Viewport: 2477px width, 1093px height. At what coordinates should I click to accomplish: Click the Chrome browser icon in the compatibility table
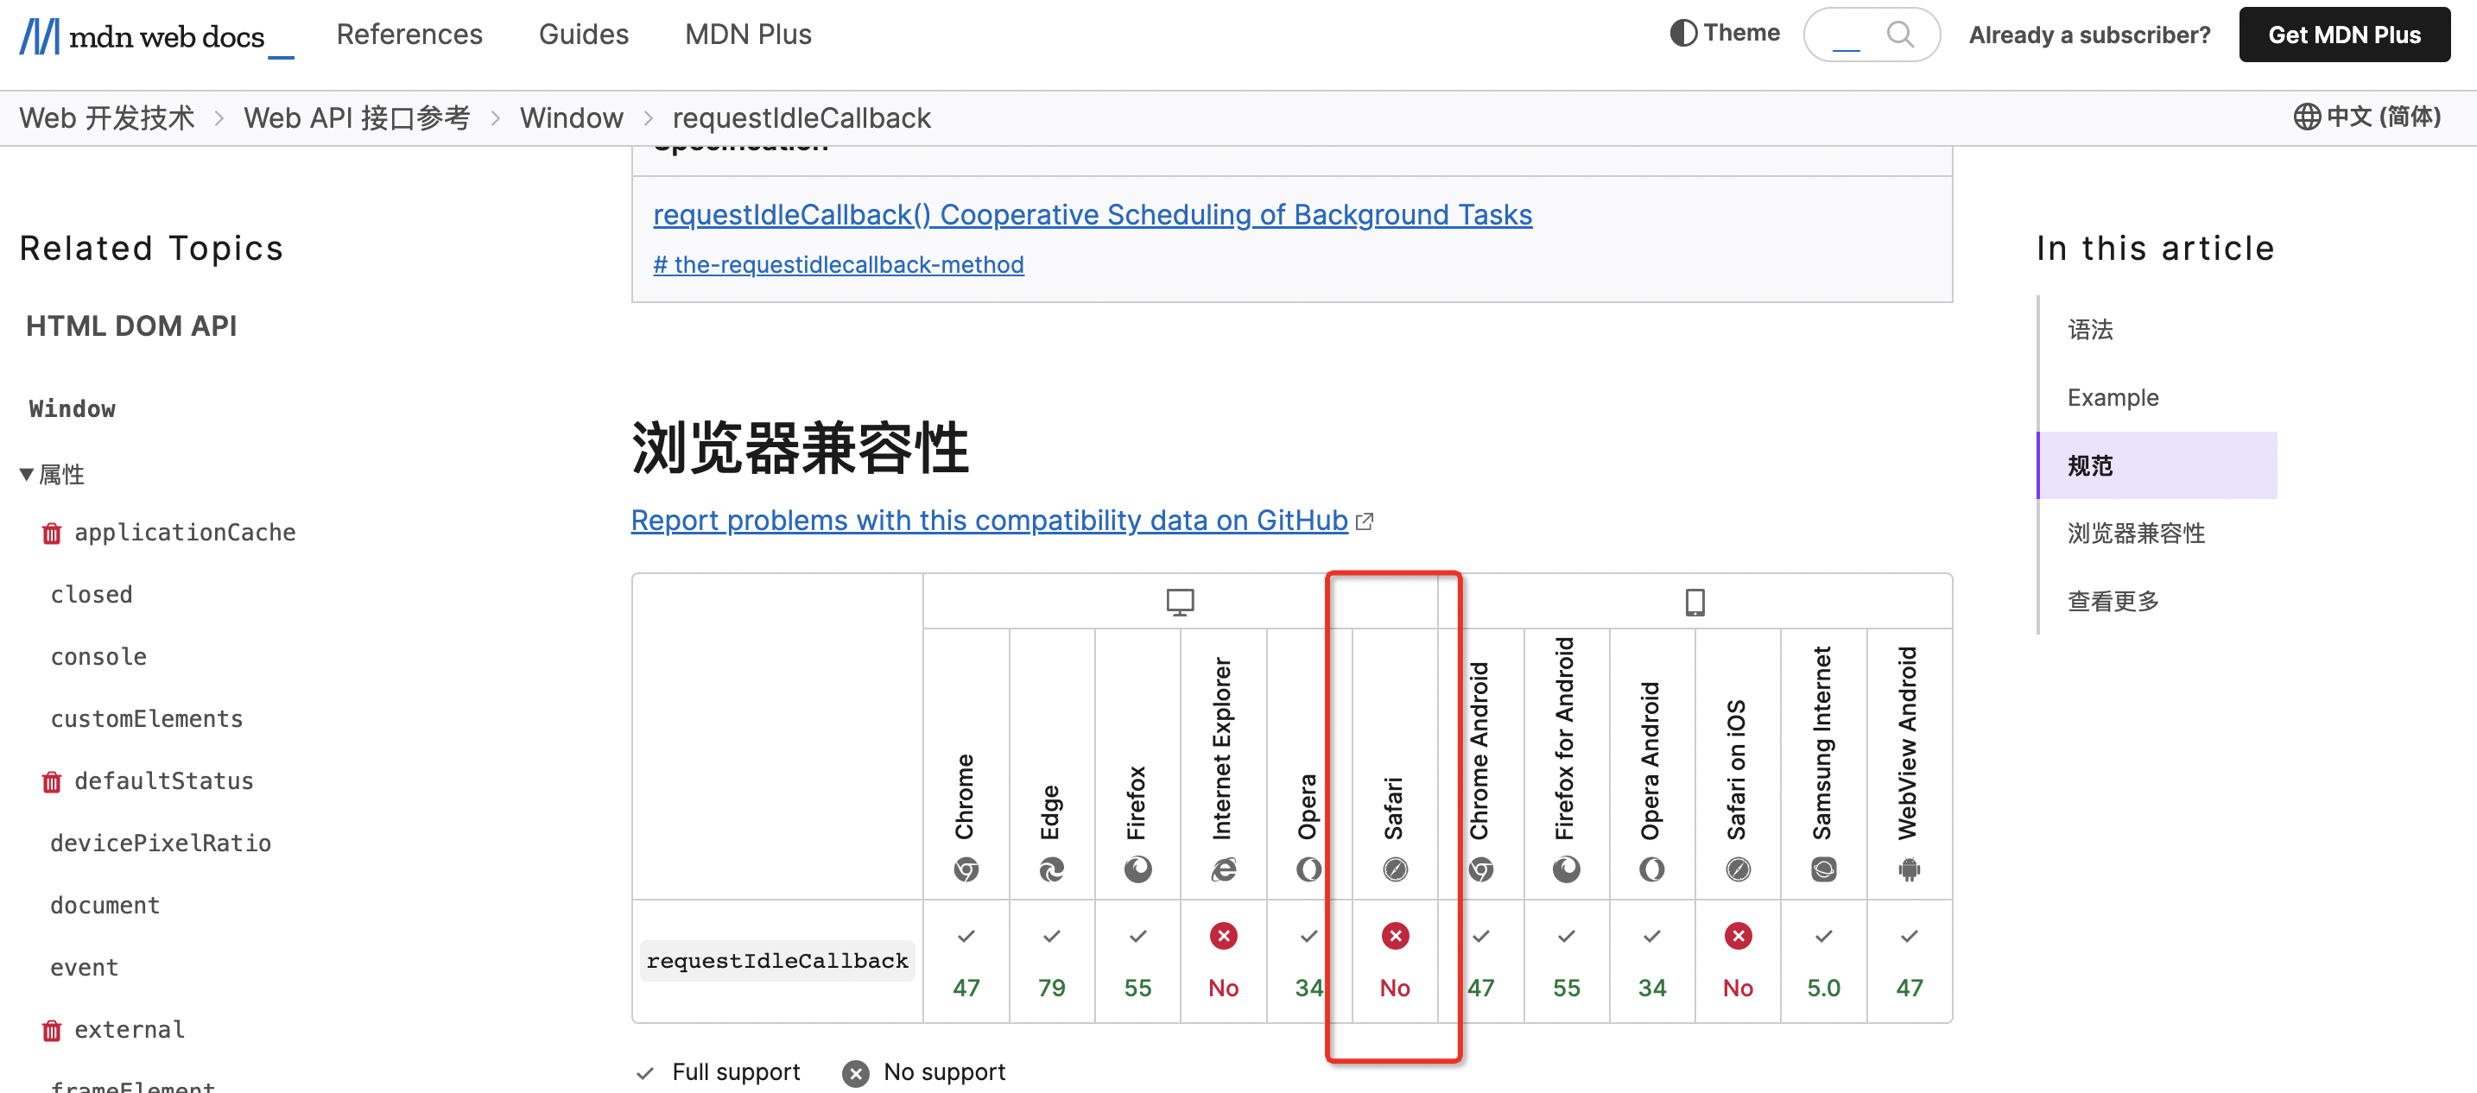(966, 870)
